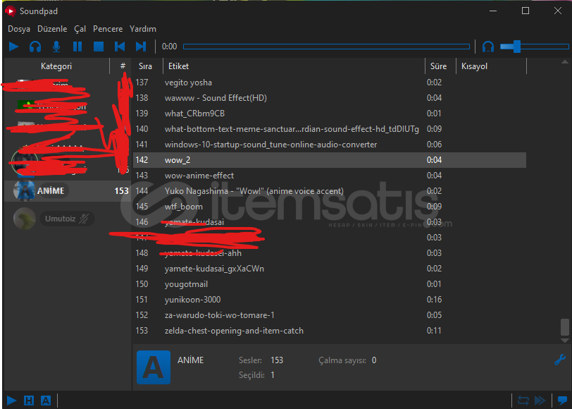Select sound 'vegito yosha'

click(x=330, y=83)
